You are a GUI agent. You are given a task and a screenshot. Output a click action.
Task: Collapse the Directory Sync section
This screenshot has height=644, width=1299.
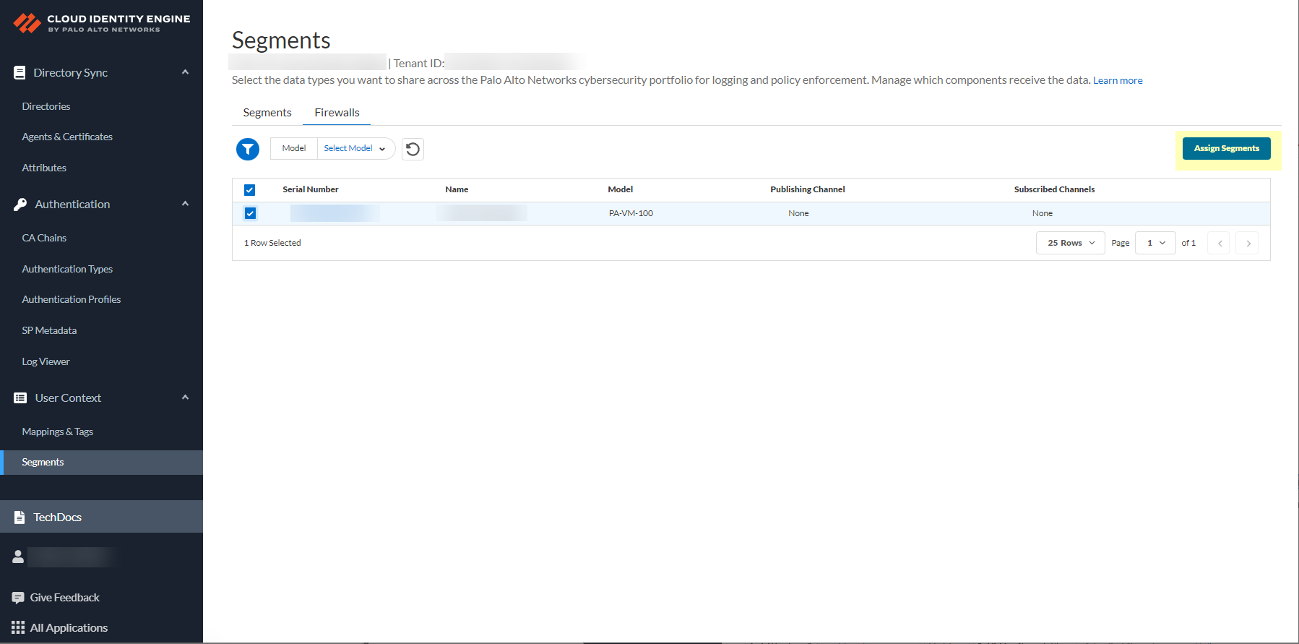point(185,72)
